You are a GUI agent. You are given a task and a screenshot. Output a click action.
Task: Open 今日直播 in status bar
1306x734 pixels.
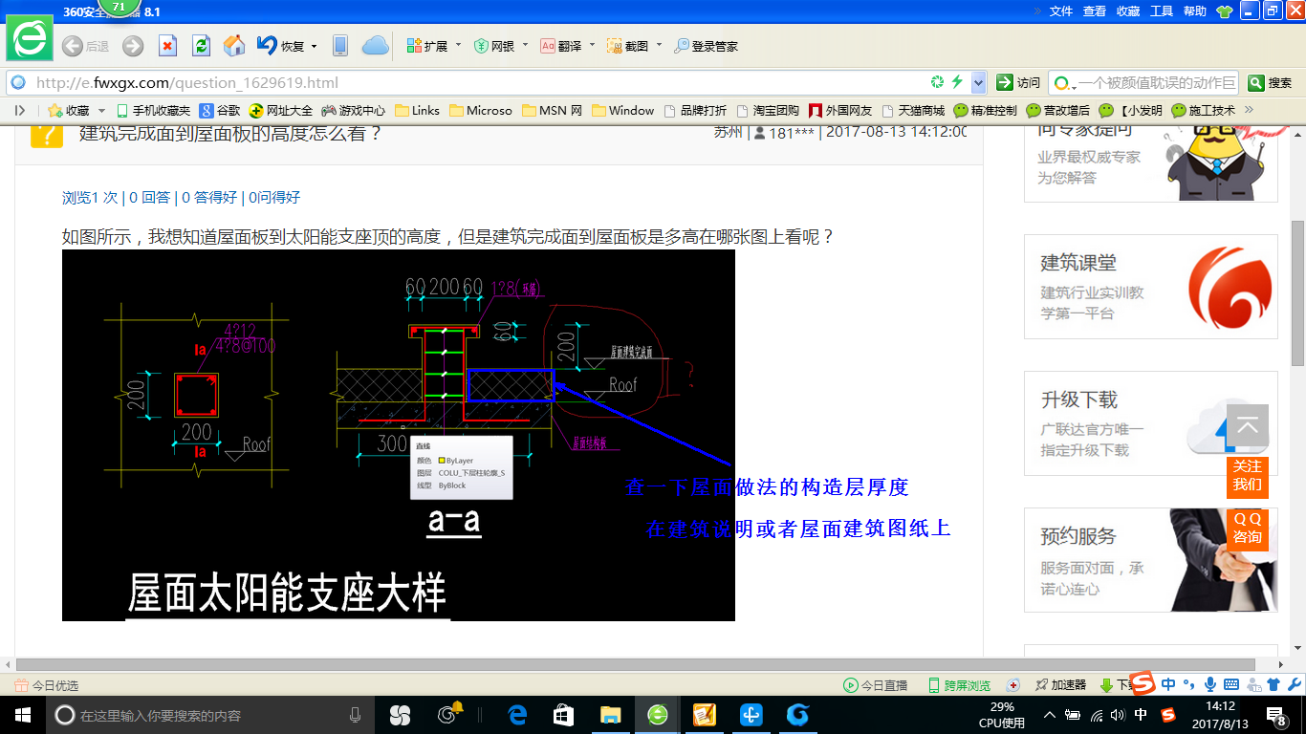pyautogui.click(x=875, y=685)
